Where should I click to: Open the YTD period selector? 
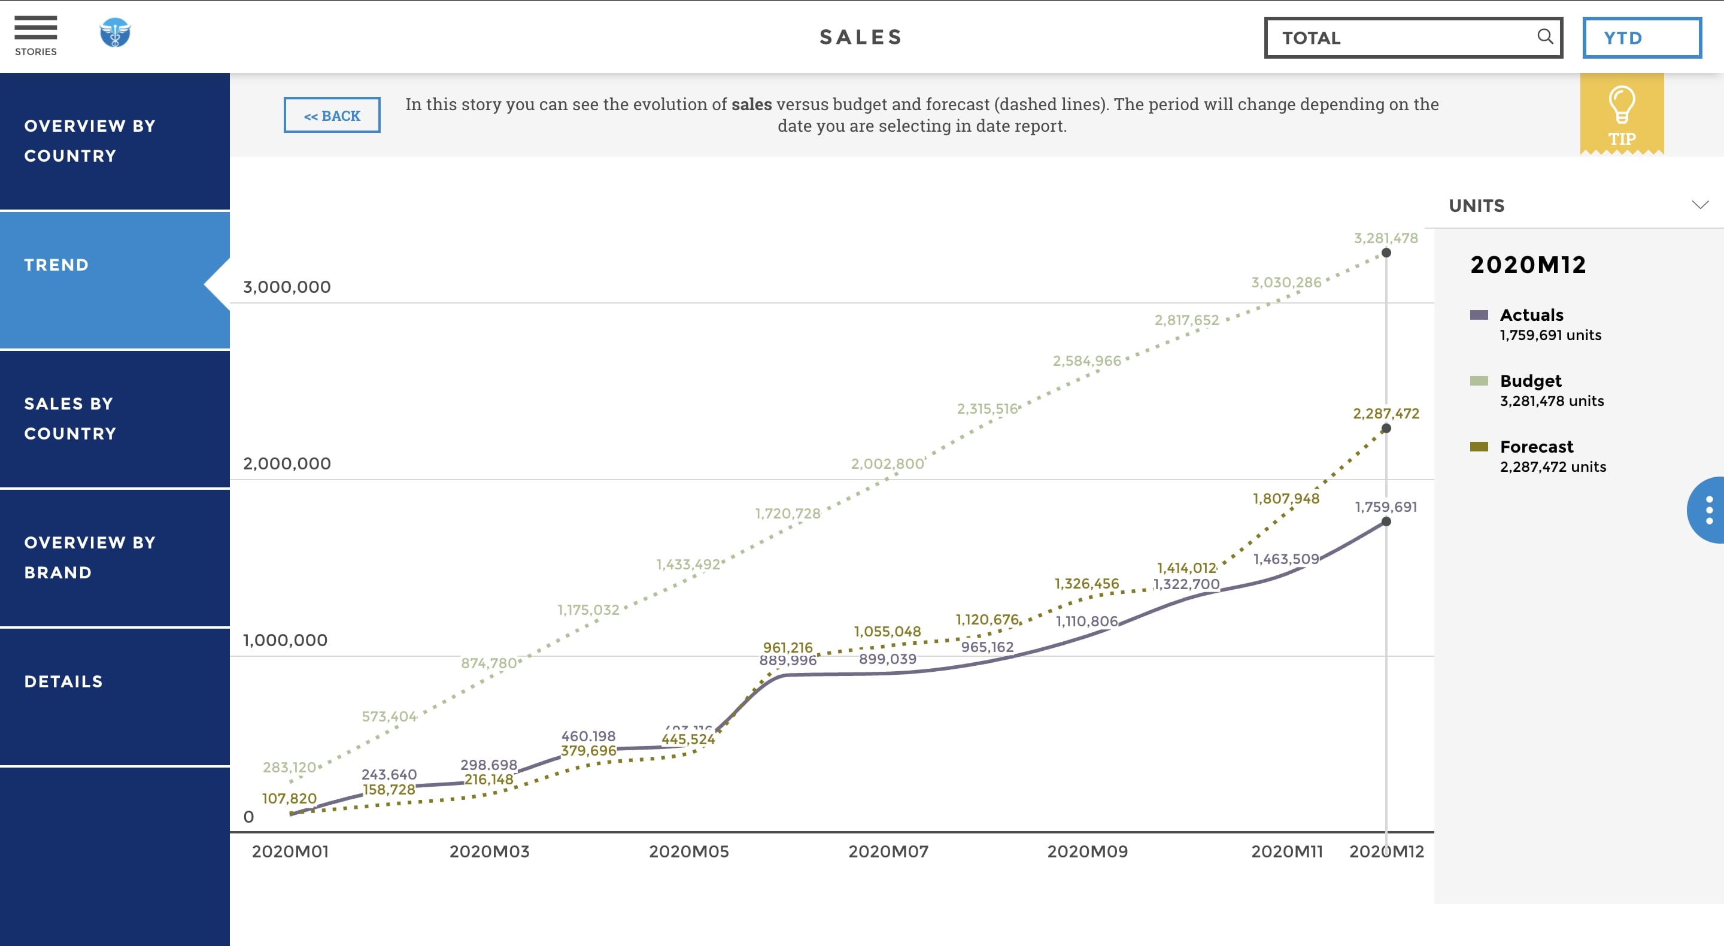1641,38
